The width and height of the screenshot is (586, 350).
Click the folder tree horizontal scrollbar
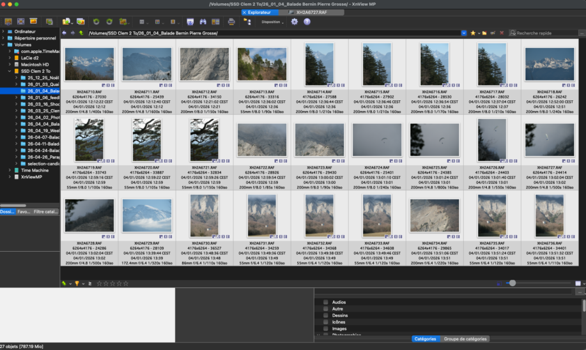13,206
